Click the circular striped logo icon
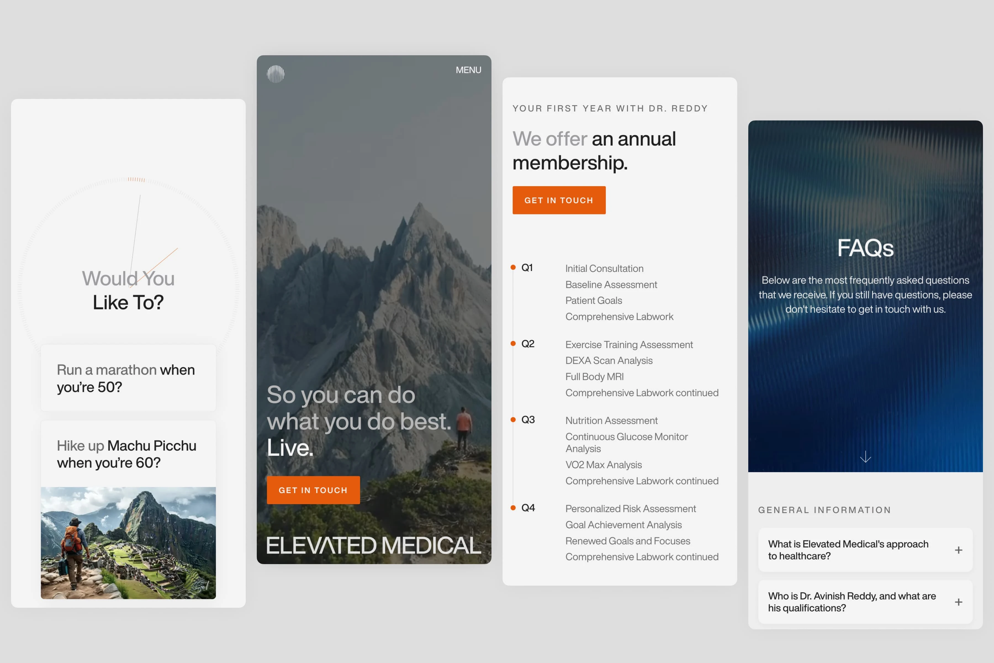Screen dimensions: 994x663 click(276, 73)
